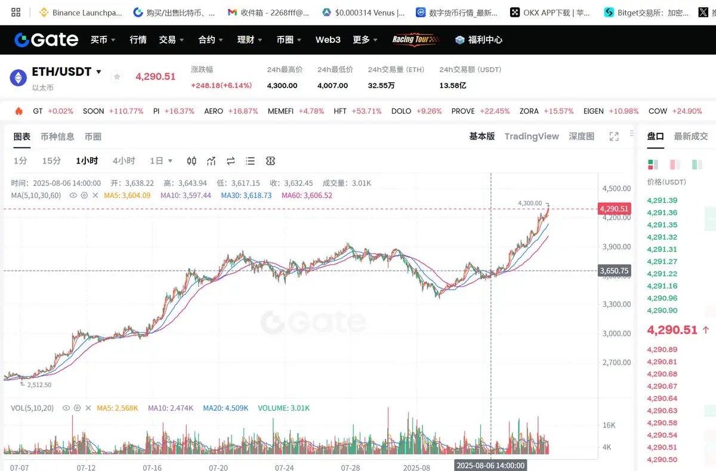Toggle visibility of VOL indicator
Viewport: 716px width, 471px height.
click(x=66, y=408)
